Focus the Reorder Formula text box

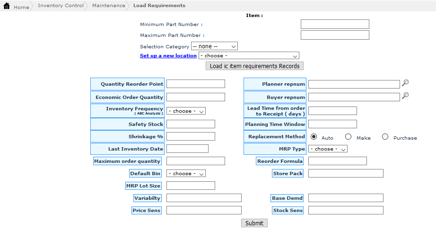tap(337, 161)
